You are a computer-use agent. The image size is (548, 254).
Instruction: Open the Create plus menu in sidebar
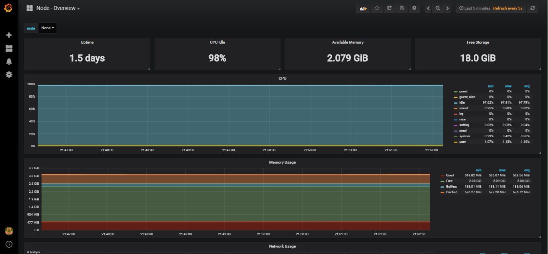click(9, 35)
